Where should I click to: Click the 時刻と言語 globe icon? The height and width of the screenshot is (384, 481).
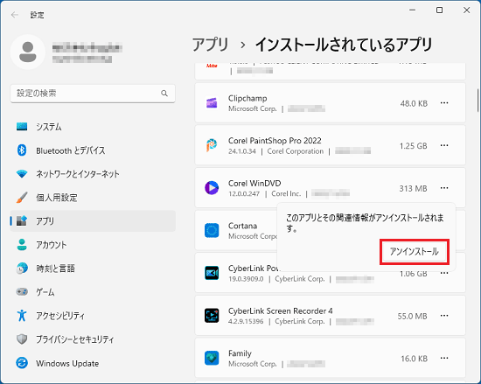coord(22,269)
